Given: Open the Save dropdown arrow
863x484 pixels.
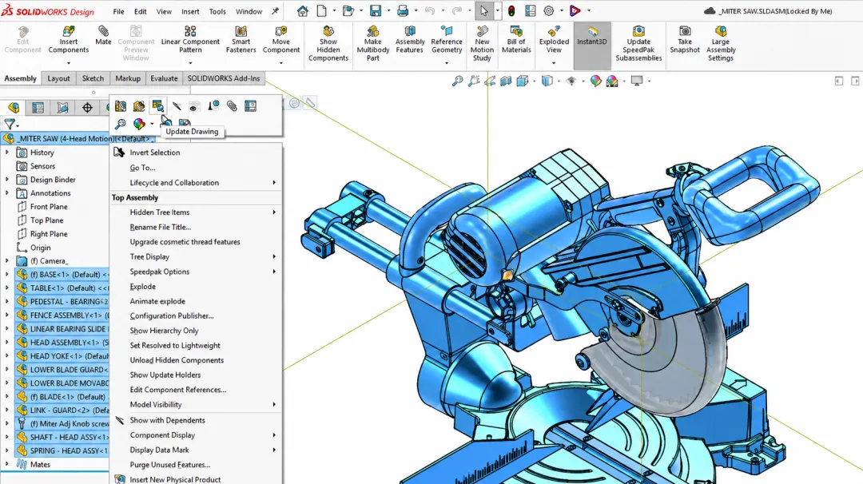Looking at the screenshot, I should pos(388,11).
